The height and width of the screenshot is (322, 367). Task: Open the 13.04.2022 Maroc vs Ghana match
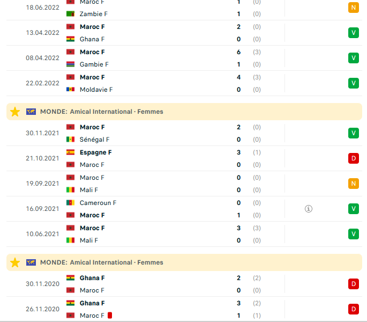(x=184, y=33)
